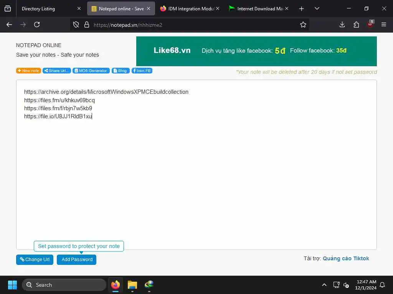Click the files.fm/u/khkuv69bcq line
The height and width of the screenshot is (294, 393).
pyautogui.click(x=59, y=100)
